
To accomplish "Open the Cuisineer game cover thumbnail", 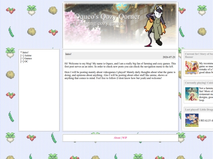I will click(x=192, y=94).
